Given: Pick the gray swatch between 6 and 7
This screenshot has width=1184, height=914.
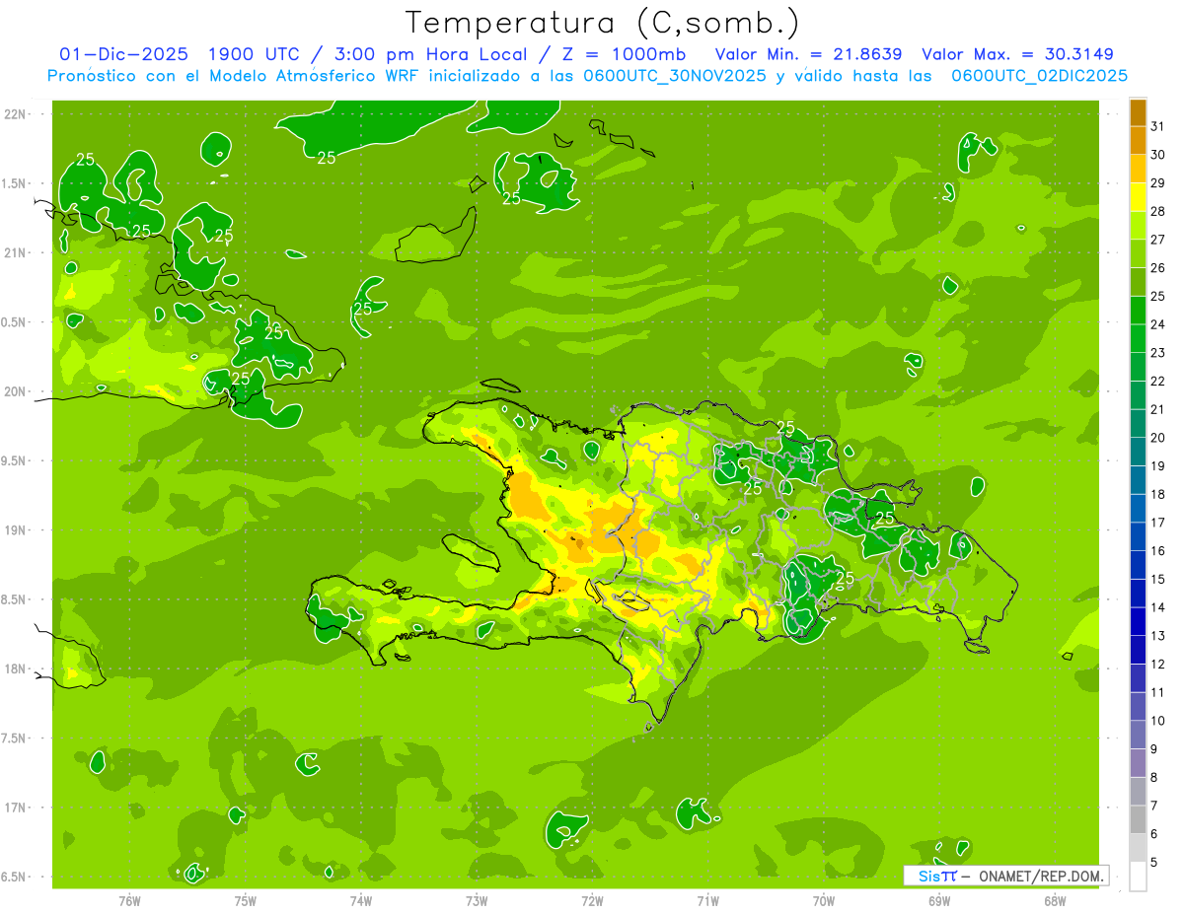Looking at the screenshot, I should 1138,819.
